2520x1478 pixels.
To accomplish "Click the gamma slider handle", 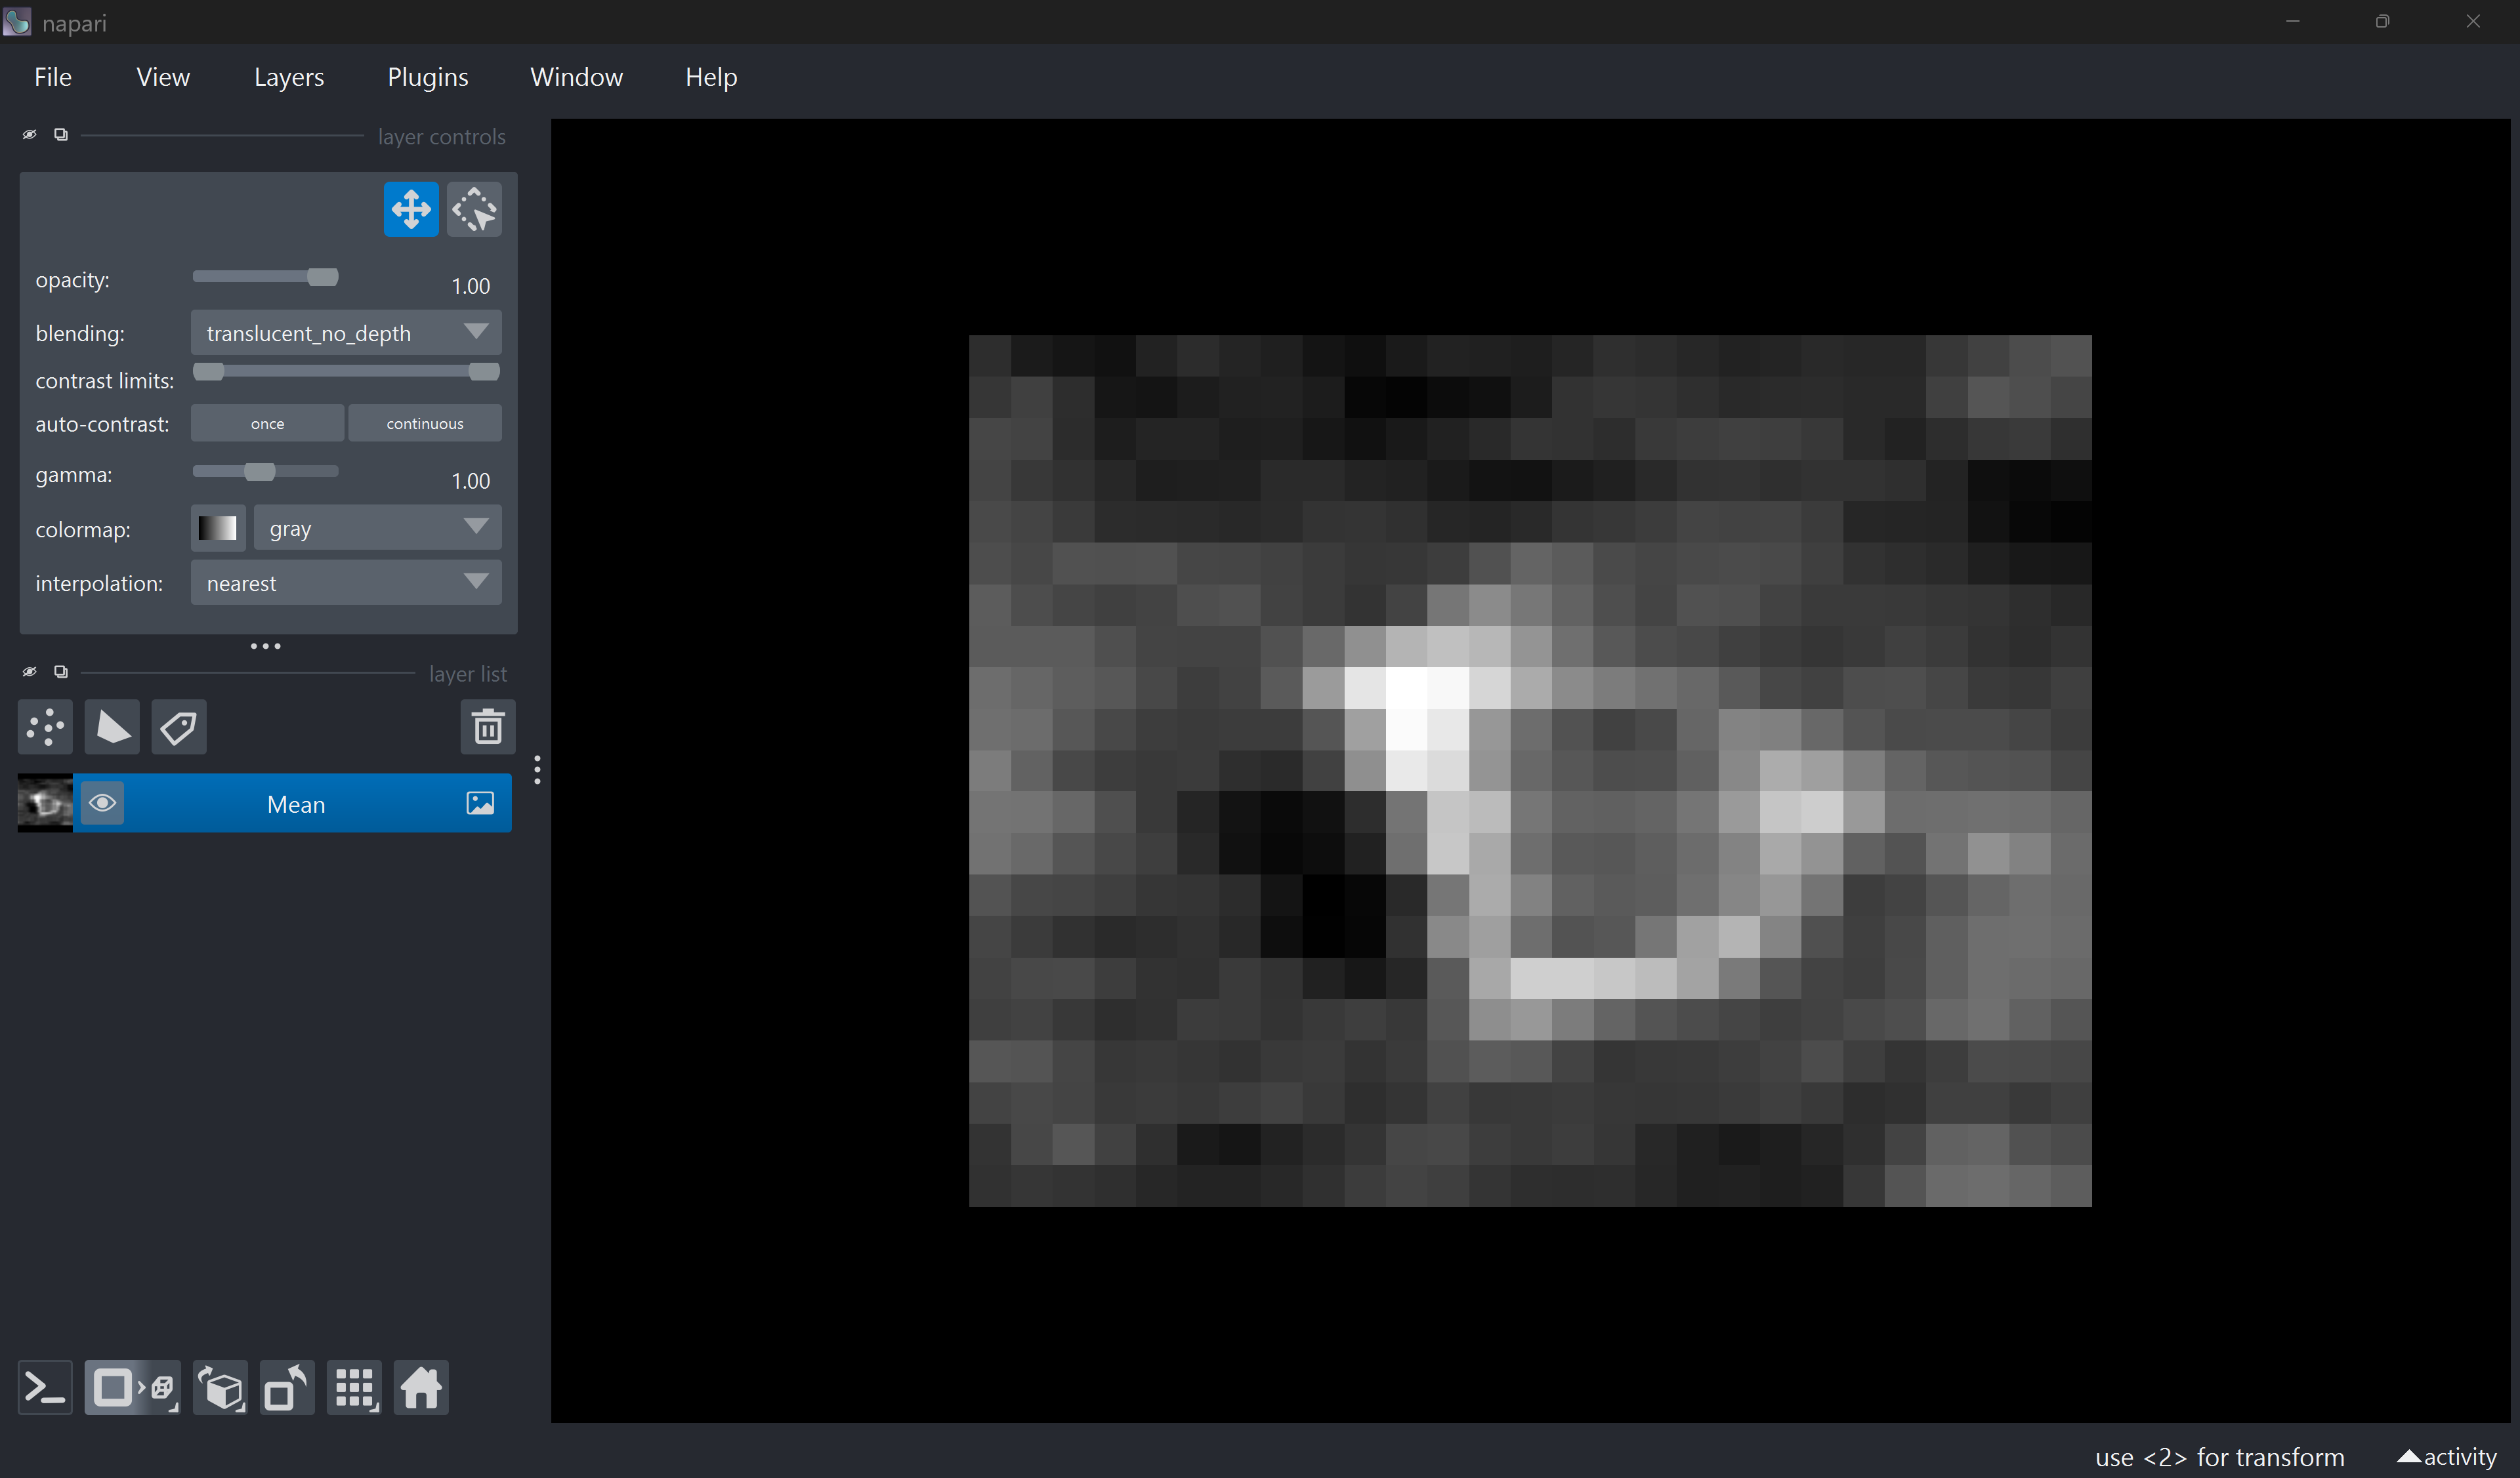I will 259,472.
